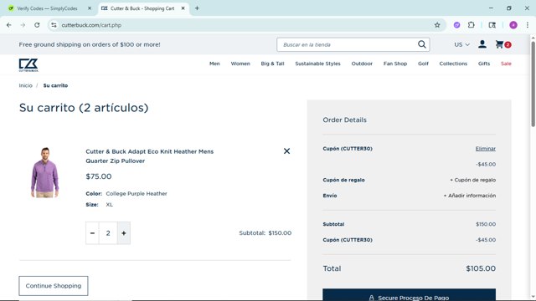This screenshot has width=536, height=301.
Task: Click the page vertical scrollbar
Action: [x=533, y=84]
